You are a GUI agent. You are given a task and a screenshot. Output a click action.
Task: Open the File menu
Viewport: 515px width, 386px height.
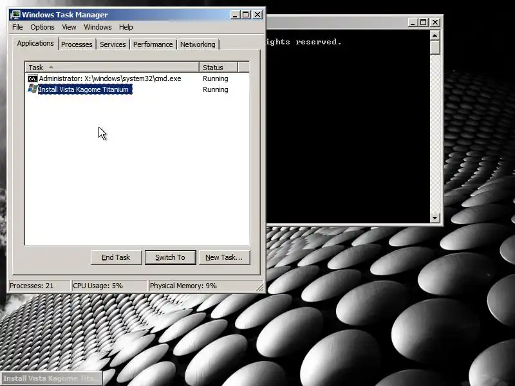(x=17, y=27)
